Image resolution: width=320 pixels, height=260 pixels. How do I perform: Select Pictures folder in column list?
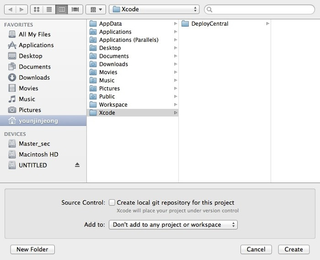coord(133,88)
